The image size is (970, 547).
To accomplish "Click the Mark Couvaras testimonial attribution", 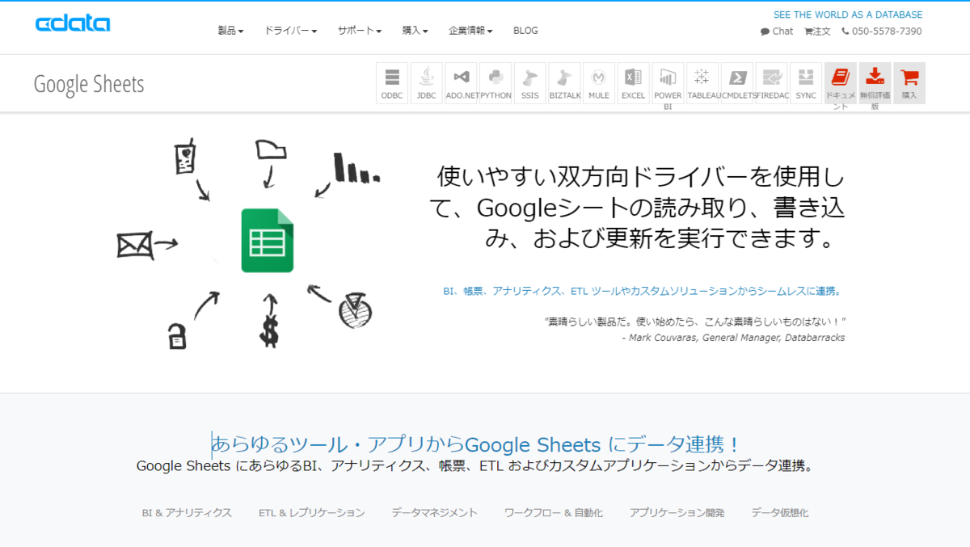I will click(x=733, y=338).
